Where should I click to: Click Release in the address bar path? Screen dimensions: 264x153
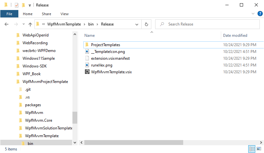coord(107,24)
